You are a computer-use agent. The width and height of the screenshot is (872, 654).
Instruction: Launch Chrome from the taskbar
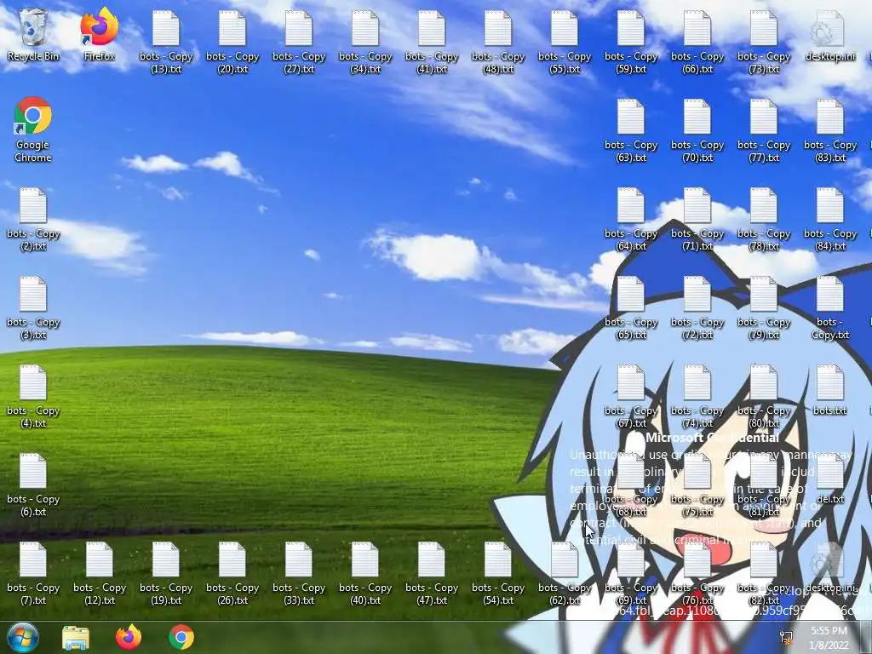[x=181, y=637]
